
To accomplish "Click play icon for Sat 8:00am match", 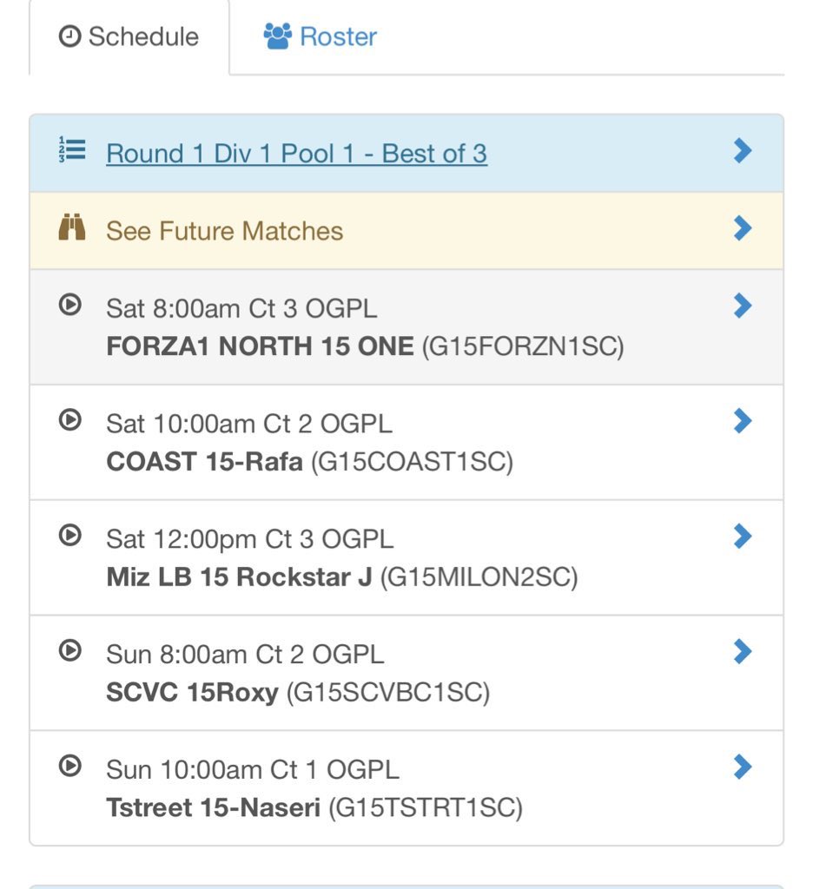I will [70, 305].
